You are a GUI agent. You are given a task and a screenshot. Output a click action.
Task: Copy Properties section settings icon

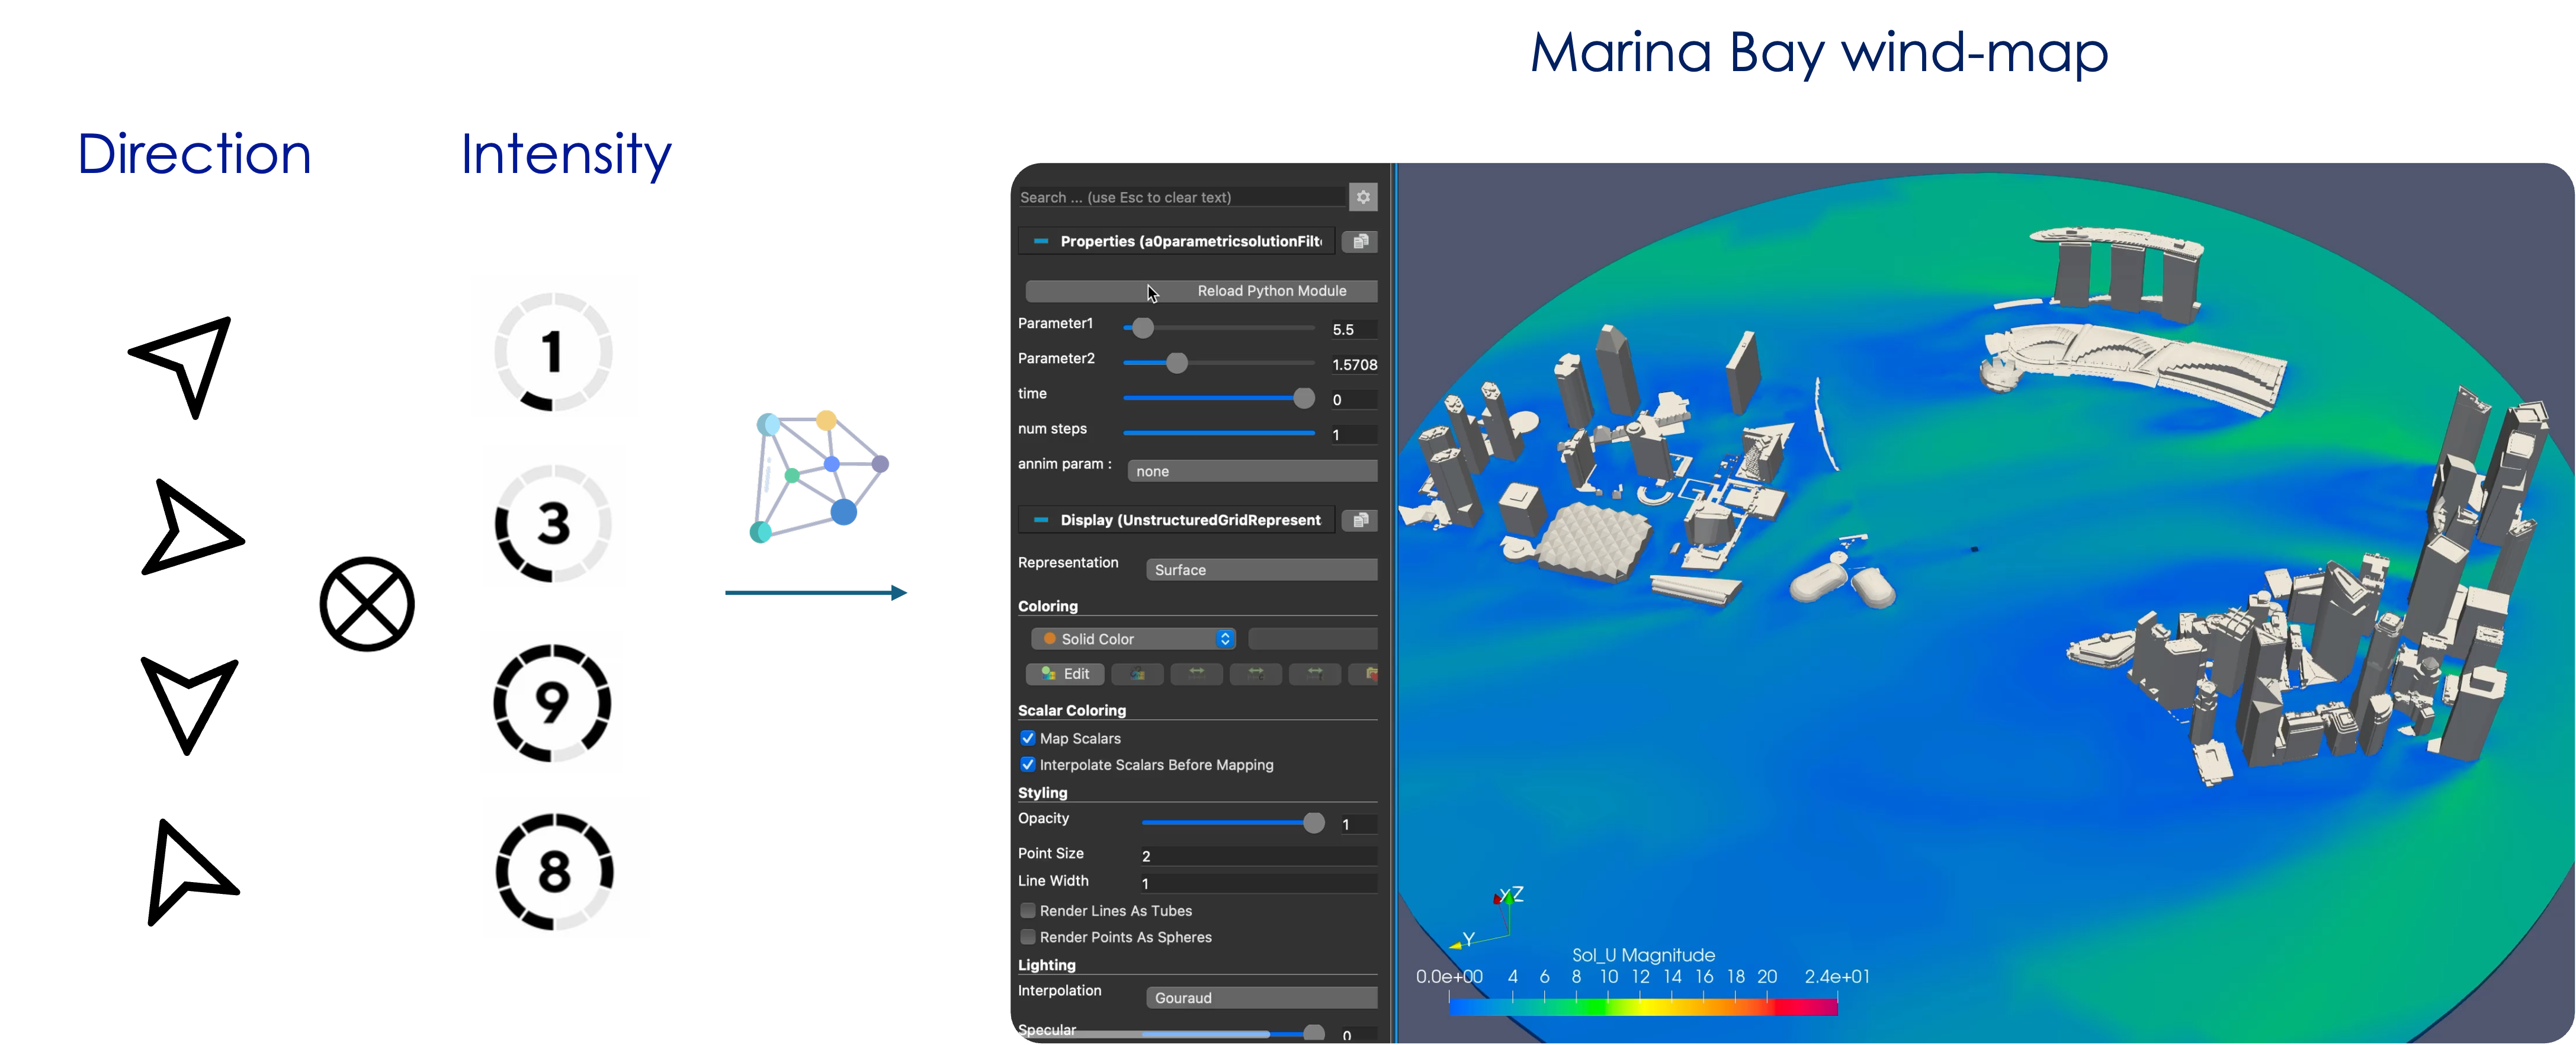(1359, 241)
